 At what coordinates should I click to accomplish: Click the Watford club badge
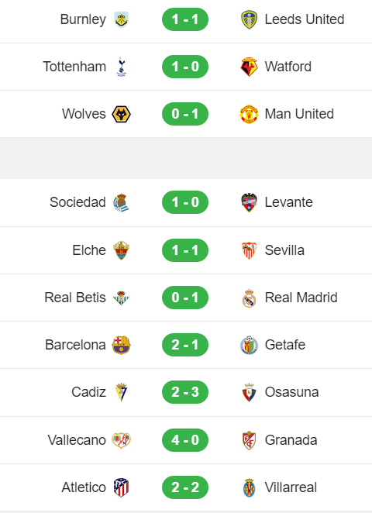[249, 67]
